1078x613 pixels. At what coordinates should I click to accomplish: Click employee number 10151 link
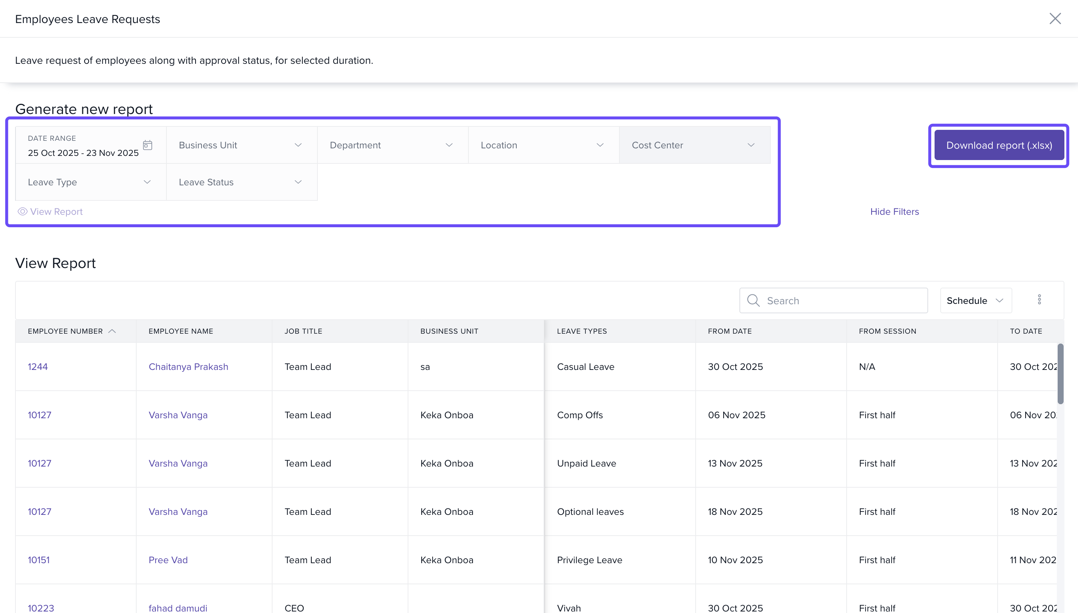[x=39, y=560]
